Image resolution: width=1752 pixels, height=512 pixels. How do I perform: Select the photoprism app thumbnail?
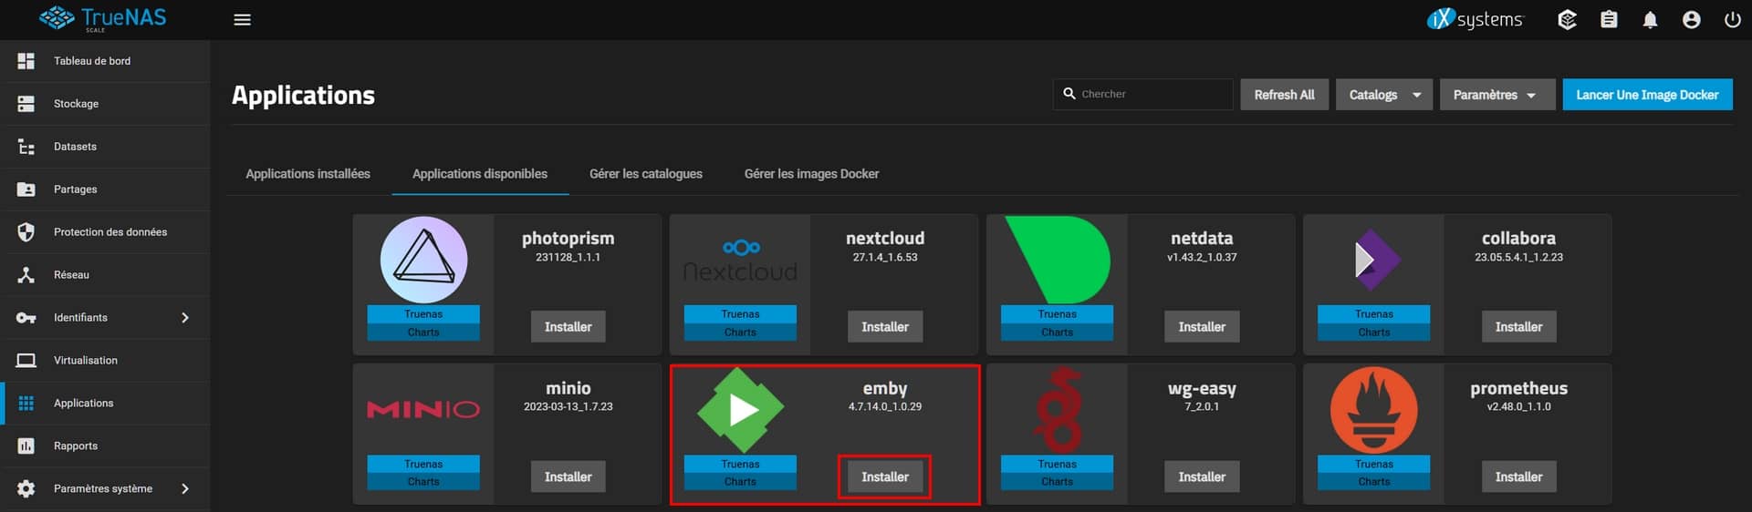click(x=423, y=260)
